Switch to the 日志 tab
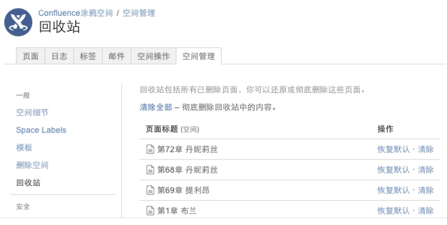 [59, 56]
